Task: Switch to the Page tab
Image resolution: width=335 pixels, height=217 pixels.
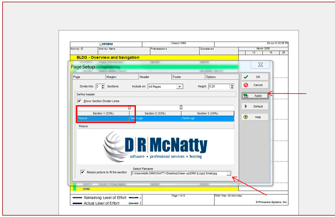Action: pyautogui.click(x=89, y=77)
